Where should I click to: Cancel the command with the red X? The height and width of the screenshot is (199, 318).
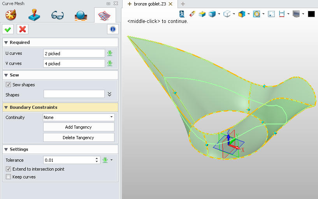click(23, 30)
